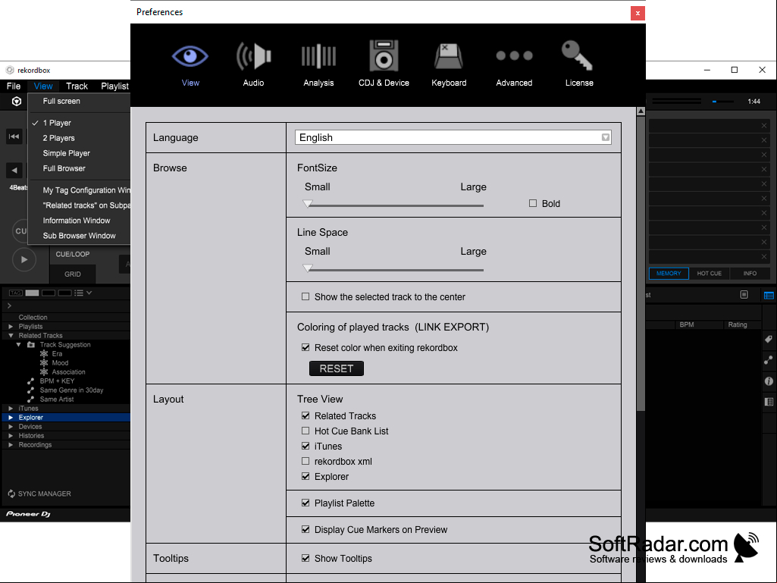The height and width of the screenshot is (583, 777).
Task: Click the playlist icon near track list header
Action: (x=744, y=294)
